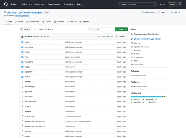Open the config folder
This screenshot has width=186, height=138.
pyautogui.click(x=27, y=42)
